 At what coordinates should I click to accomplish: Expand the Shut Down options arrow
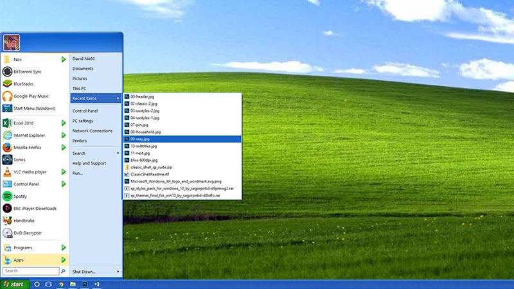point(118,272)
